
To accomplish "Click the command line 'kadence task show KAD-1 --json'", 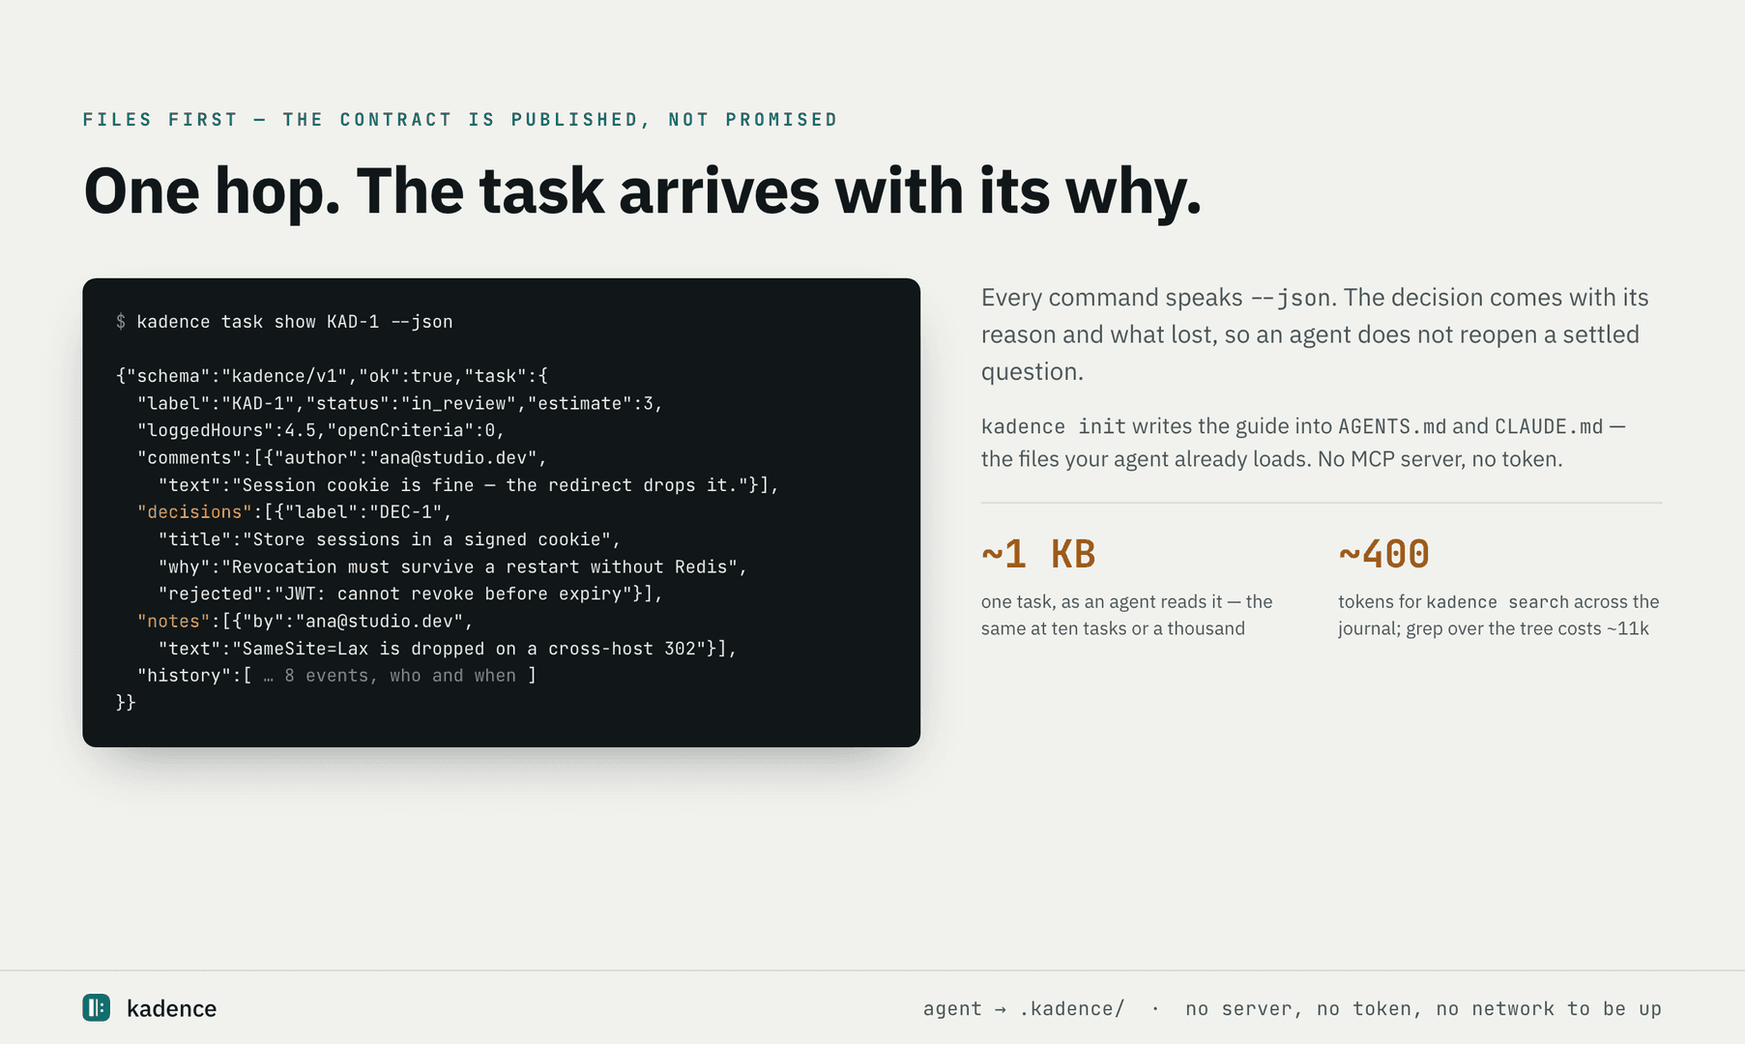I will pyautogui.click(x=295, y=322).
